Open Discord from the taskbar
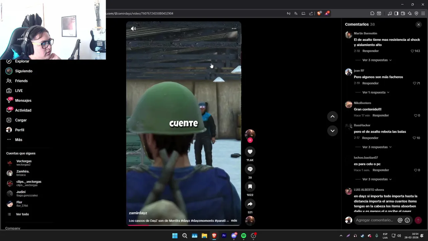 pyautogui.click(x=234, y=236)
